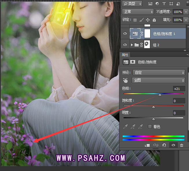Open the 正常 blend mode dropdown

138,12
